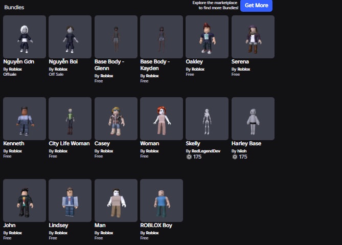Select the Kenneth avatar thumbnail
The height and width of the screenshot is (245, 342).
point(25,119)
